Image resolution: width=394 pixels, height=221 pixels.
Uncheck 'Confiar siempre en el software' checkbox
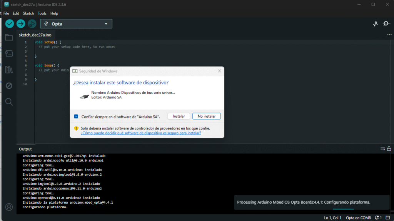tap(76, 116)
